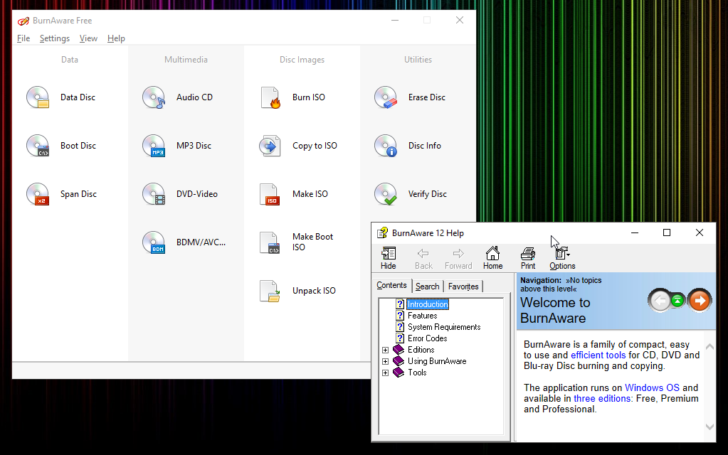
Task: Click Forward in the Help toolbar
Action: click(458, 258)
